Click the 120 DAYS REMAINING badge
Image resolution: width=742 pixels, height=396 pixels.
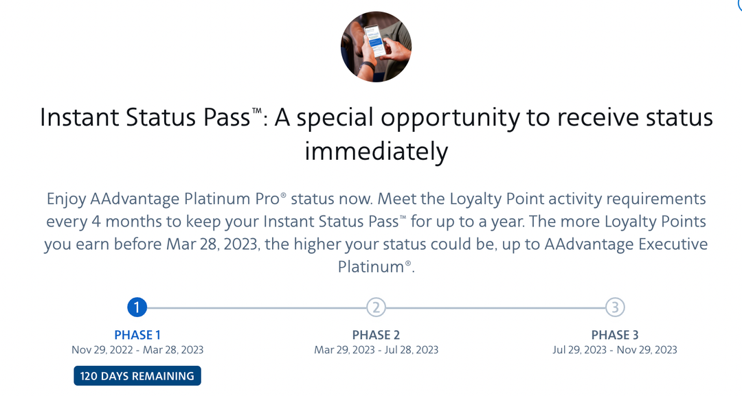[137, 375]
